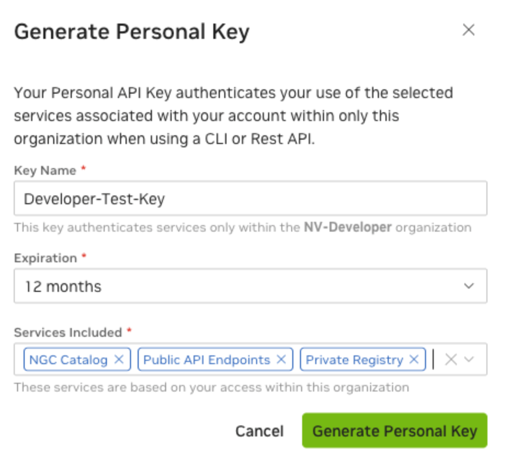Click the Generate Personal Key dialog title
The image size is (505, 466).
click(132, 32)
